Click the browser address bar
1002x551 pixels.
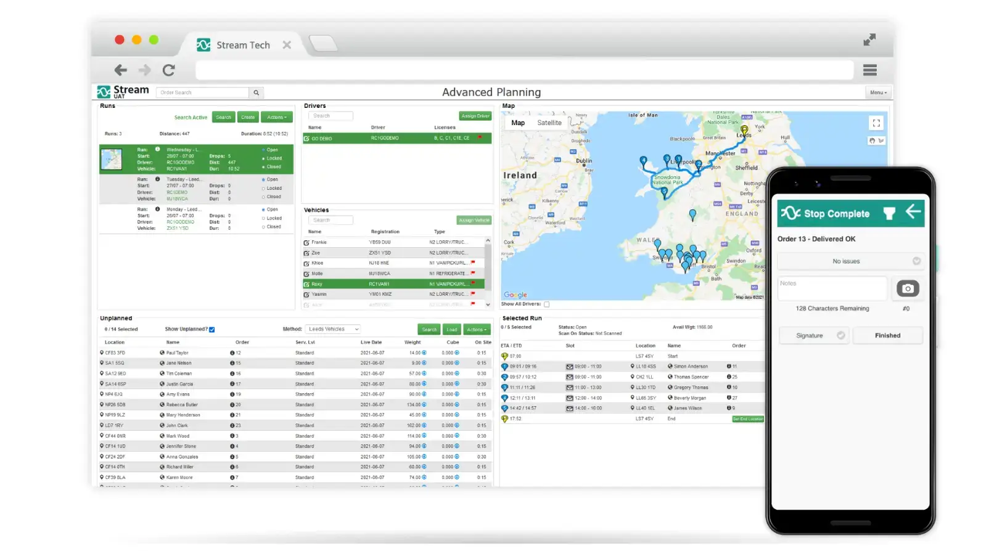[x=524, y=70]
